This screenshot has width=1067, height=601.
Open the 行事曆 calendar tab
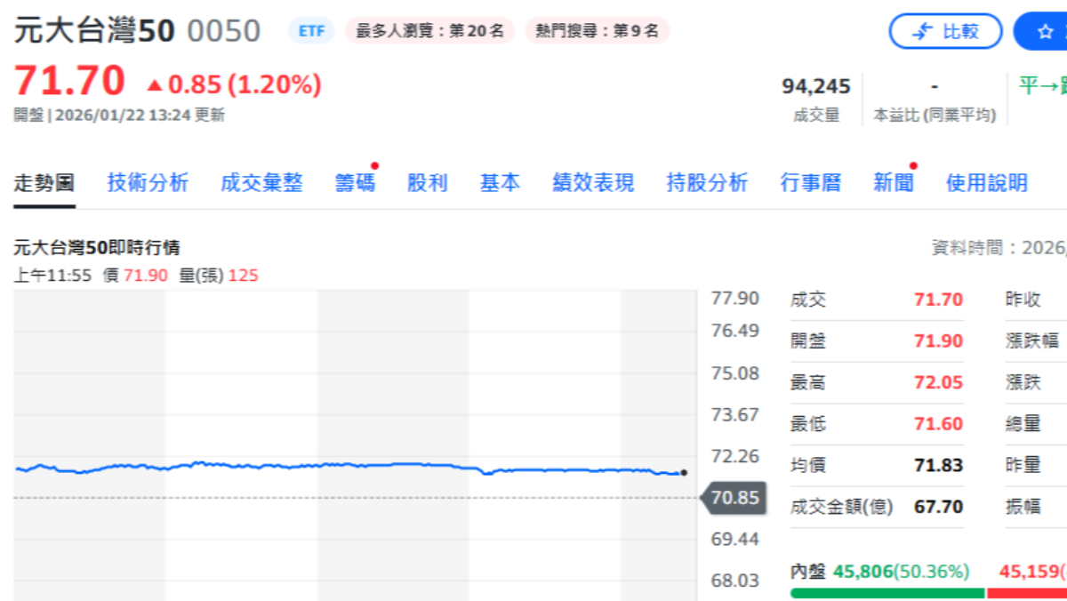811,183
